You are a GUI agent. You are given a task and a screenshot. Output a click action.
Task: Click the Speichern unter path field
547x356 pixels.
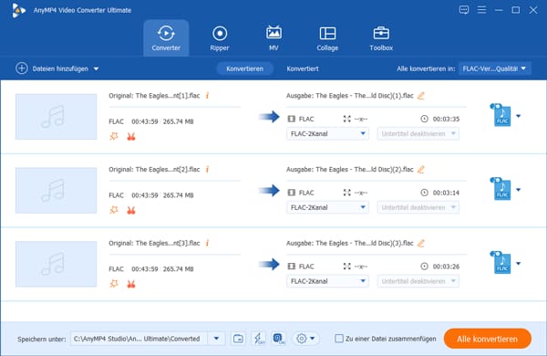coord(139,339)
